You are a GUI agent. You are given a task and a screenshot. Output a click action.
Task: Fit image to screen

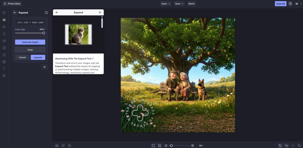(153, 146)
